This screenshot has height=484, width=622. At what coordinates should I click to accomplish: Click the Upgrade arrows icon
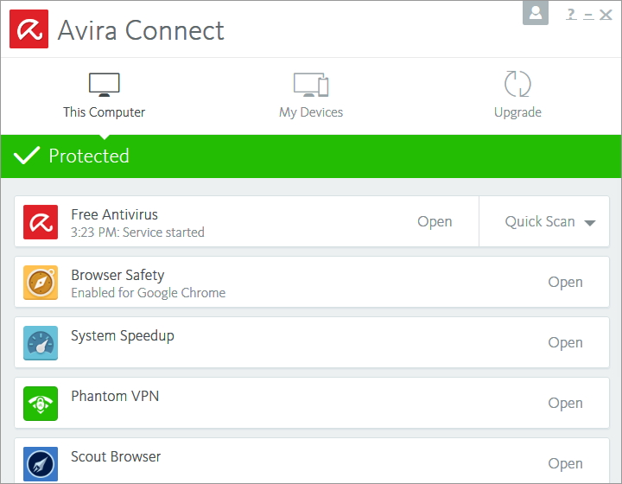click(517, 84)
